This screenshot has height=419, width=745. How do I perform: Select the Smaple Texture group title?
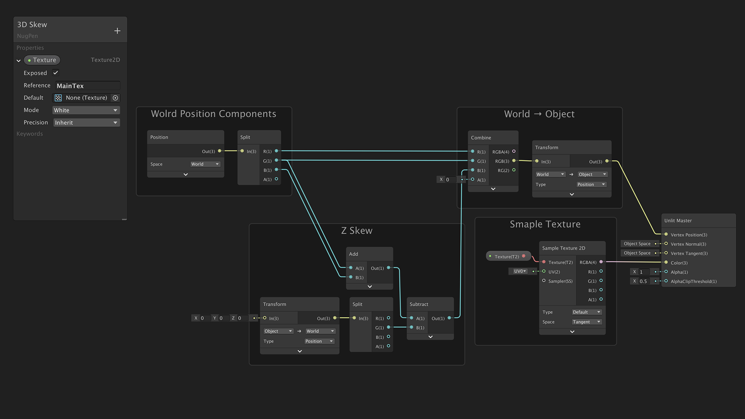pyautogui.click(x=545, y=224)
